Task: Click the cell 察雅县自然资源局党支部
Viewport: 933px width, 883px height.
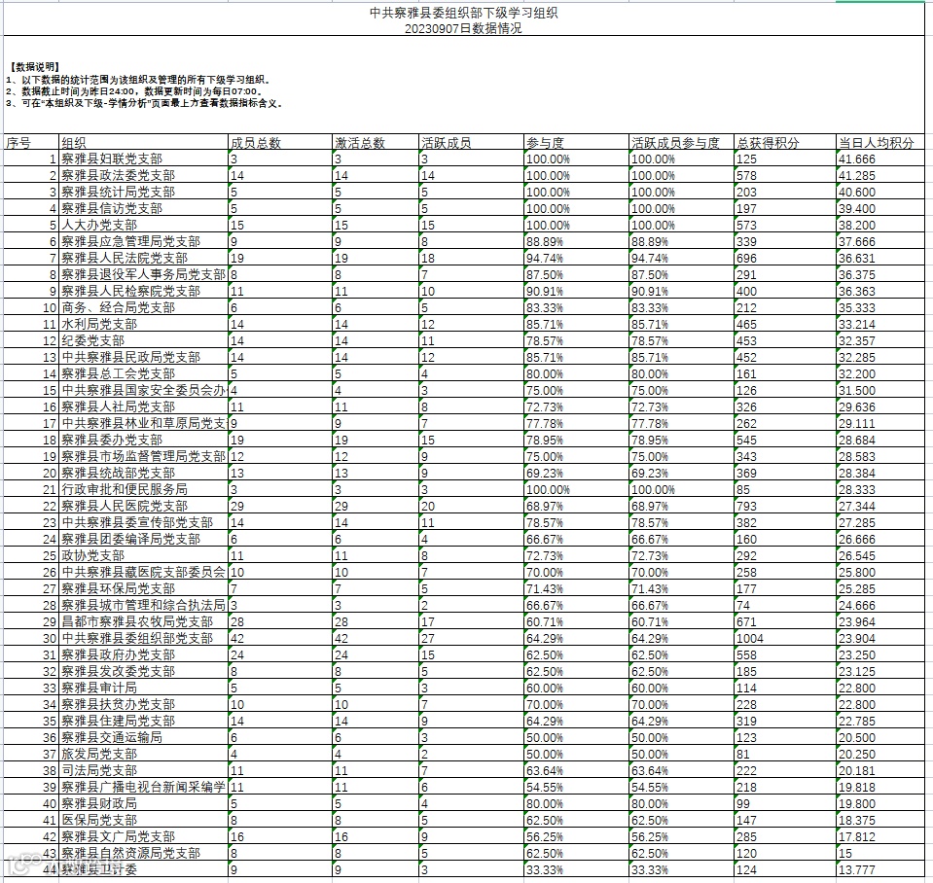Action: (x=143, y=853)
